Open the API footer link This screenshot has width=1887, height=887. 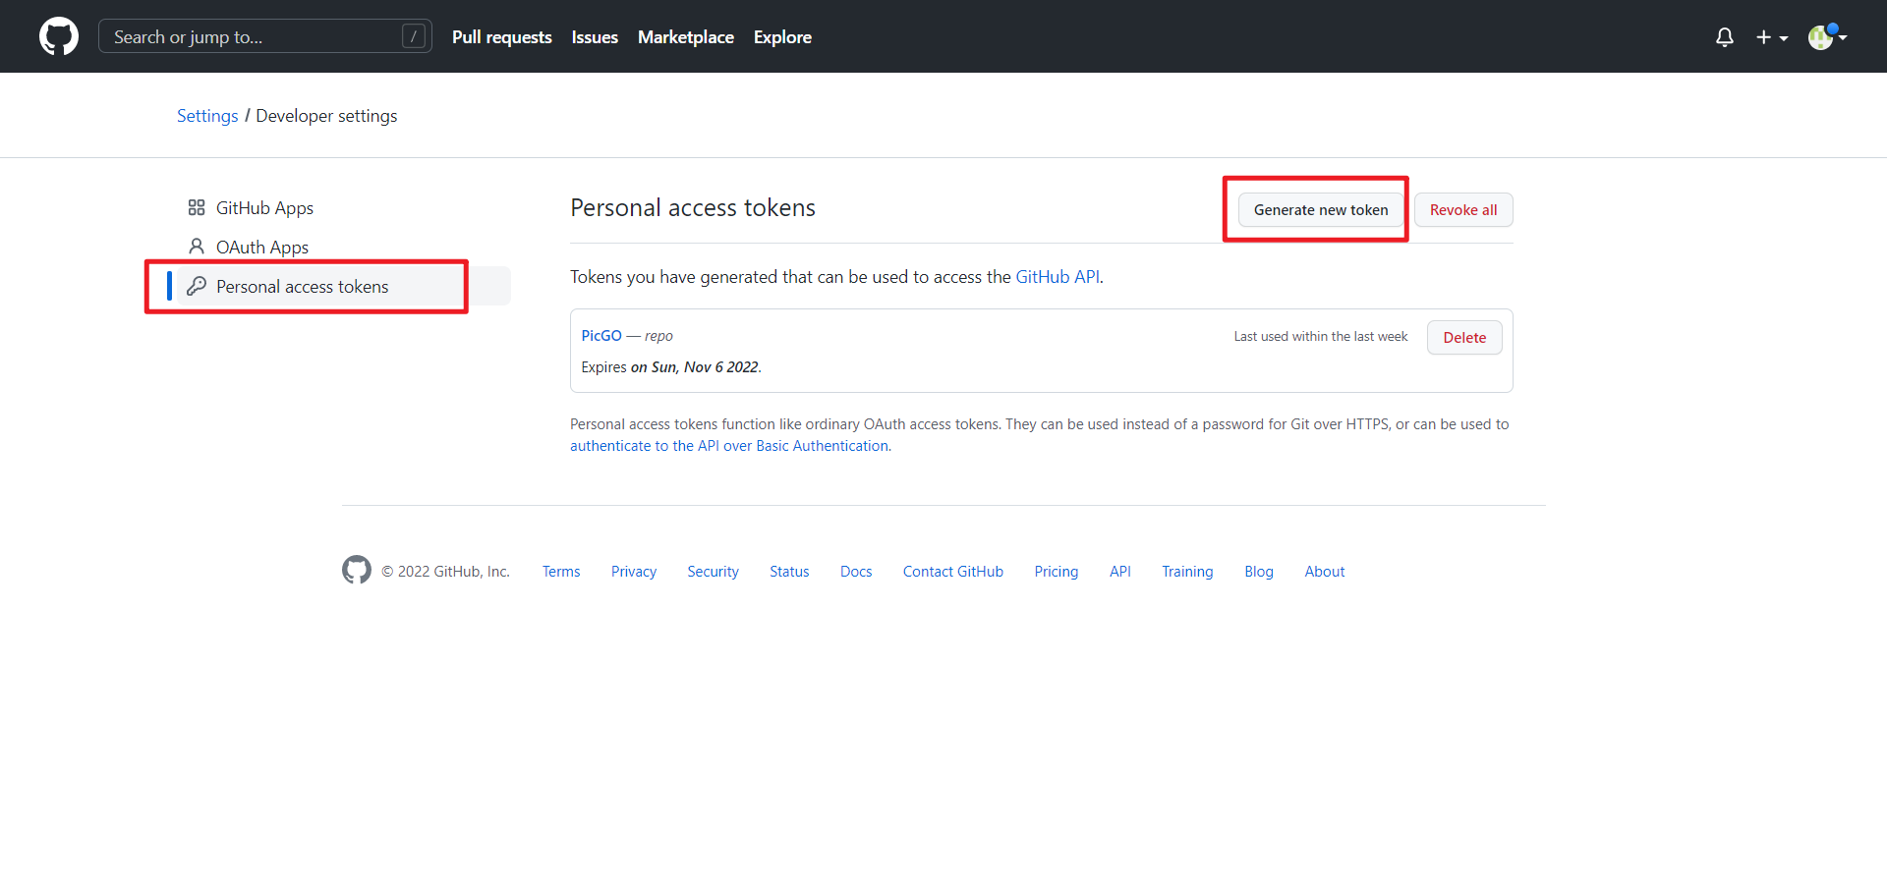click(1120, 572)
